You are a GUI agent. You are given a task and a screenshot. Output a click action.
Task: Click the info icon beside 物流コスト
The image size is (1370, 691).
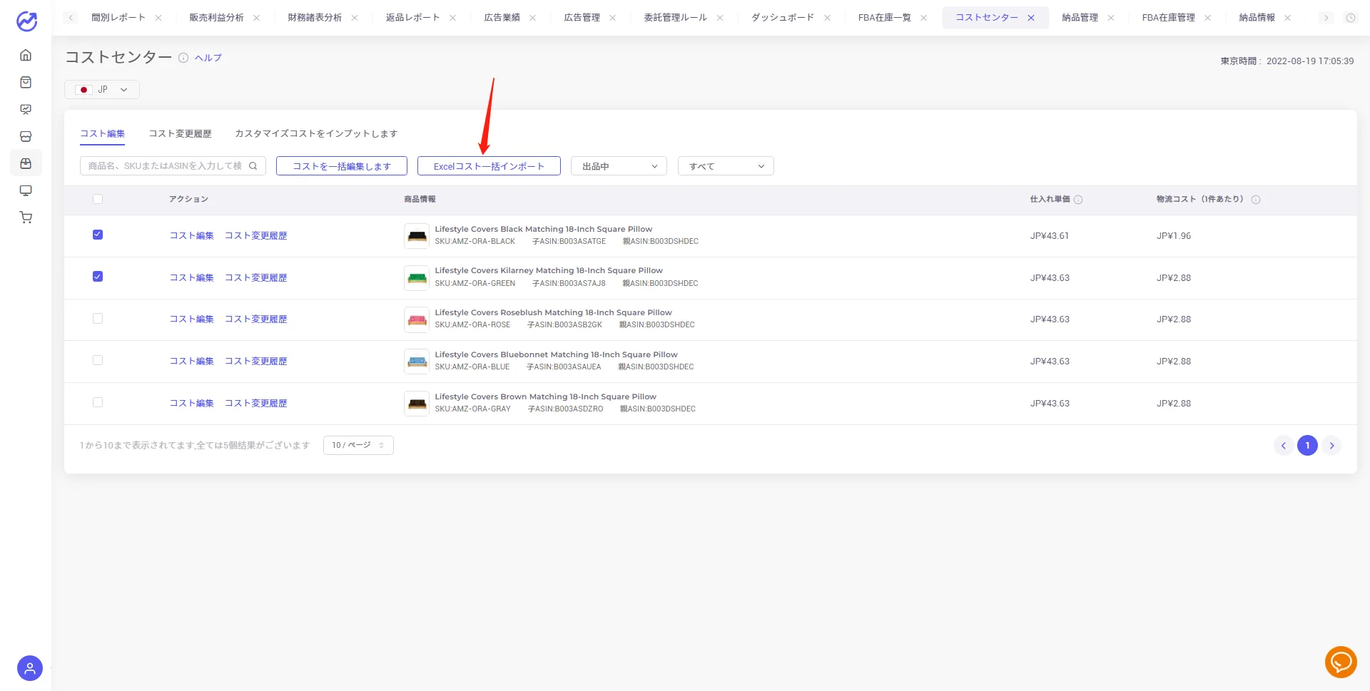[x=1256, y=200]
